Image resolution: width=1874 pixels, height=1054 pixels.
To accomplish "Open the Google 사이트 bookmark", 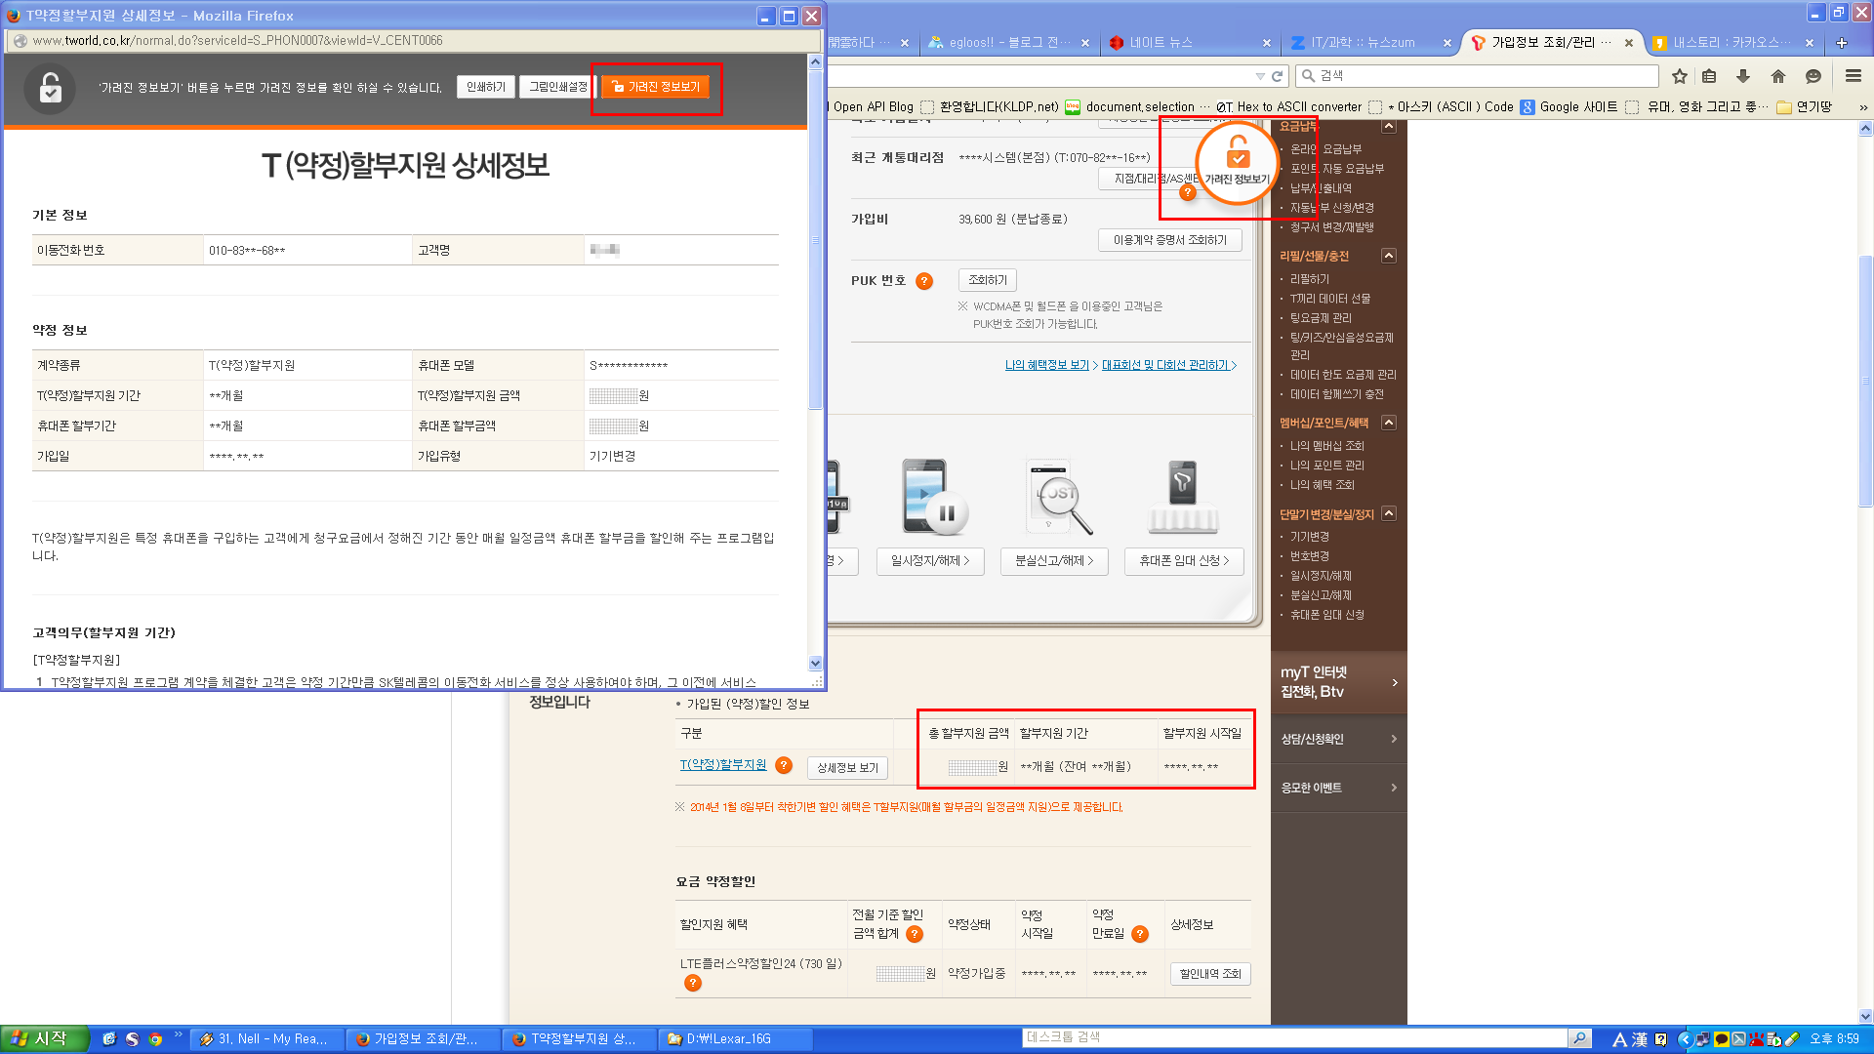I will click(1568, 107).
